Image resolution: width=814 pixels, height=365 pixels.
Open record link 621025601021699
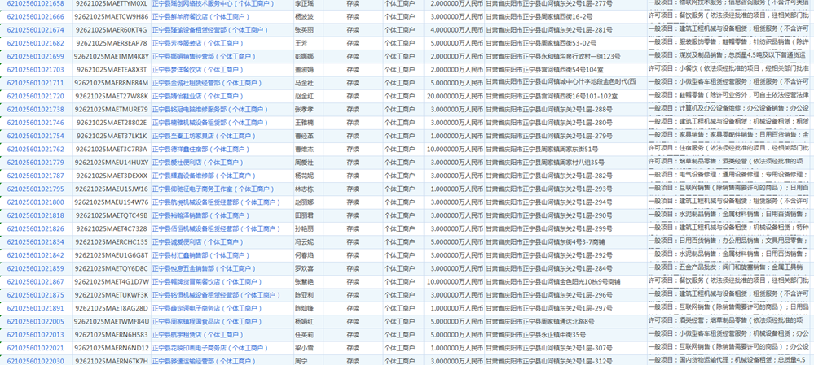pos(35,56)
